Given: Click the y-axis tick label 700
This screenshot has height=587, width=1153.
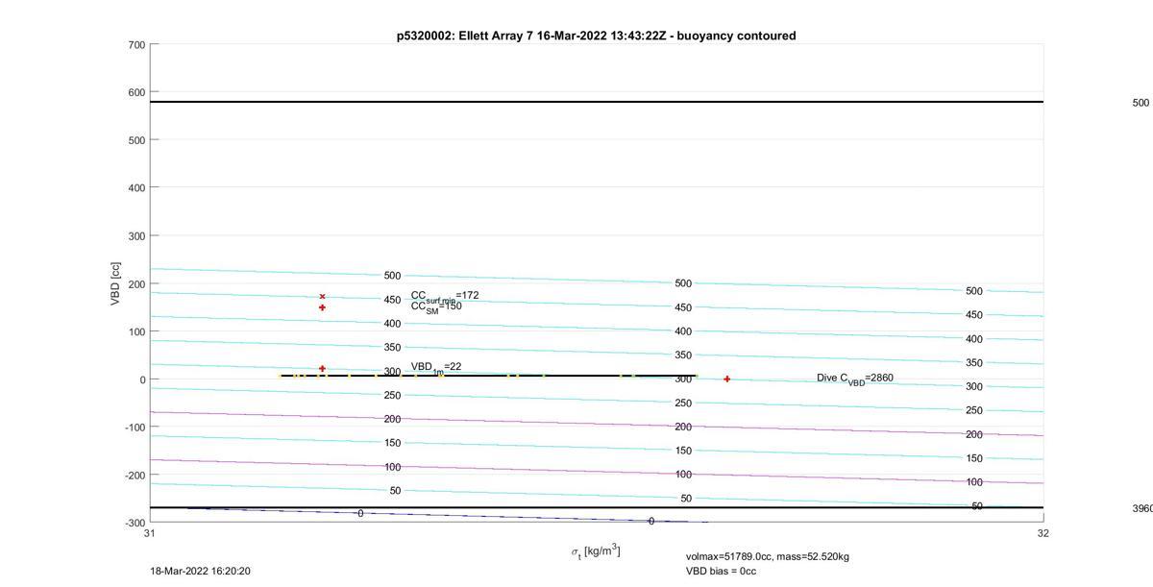Looking at the screenshot, I should 136,45.
